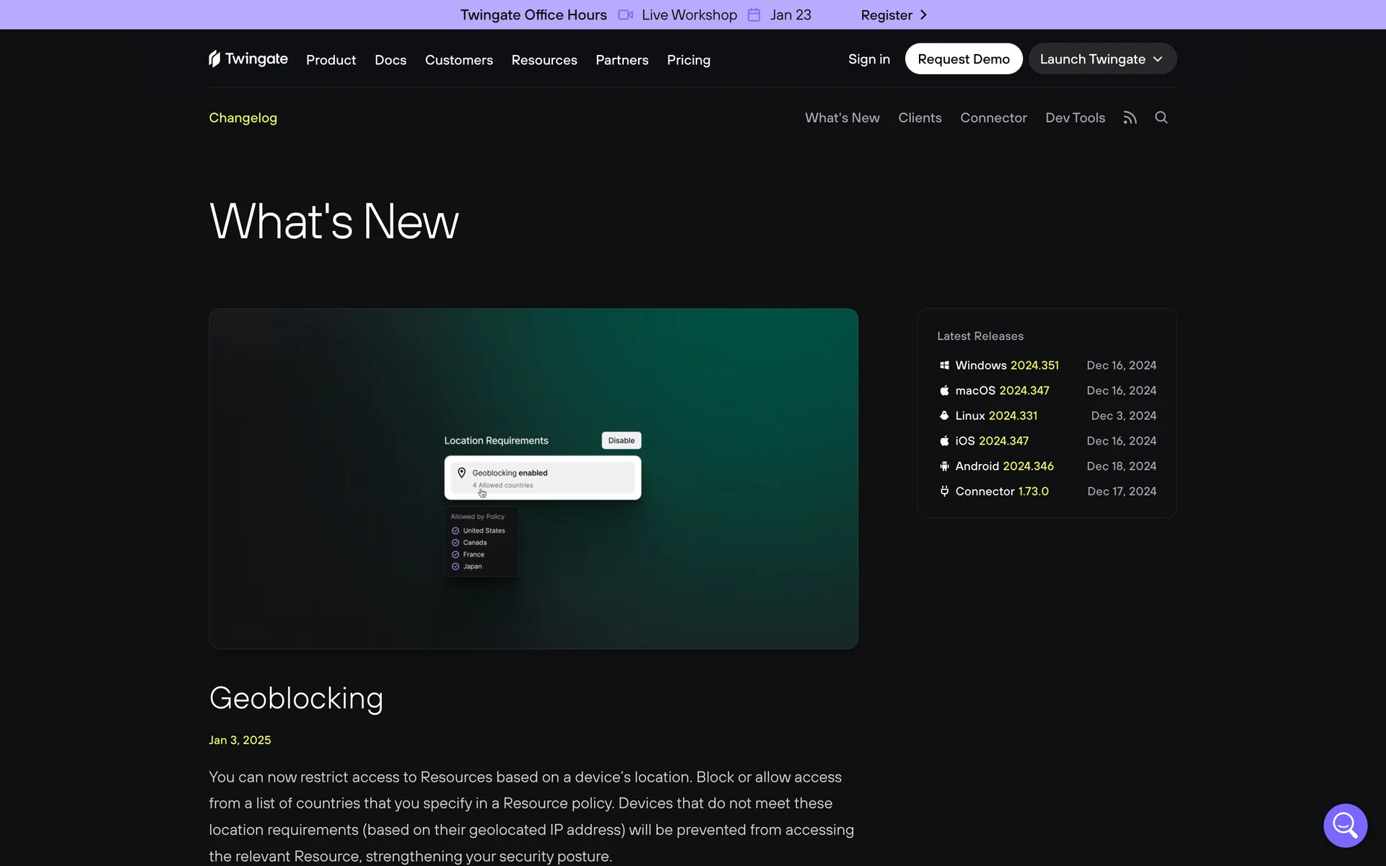Screen dimensions: 1386x866
Task: Click the Connector plug icon
Action: (944, 491)
